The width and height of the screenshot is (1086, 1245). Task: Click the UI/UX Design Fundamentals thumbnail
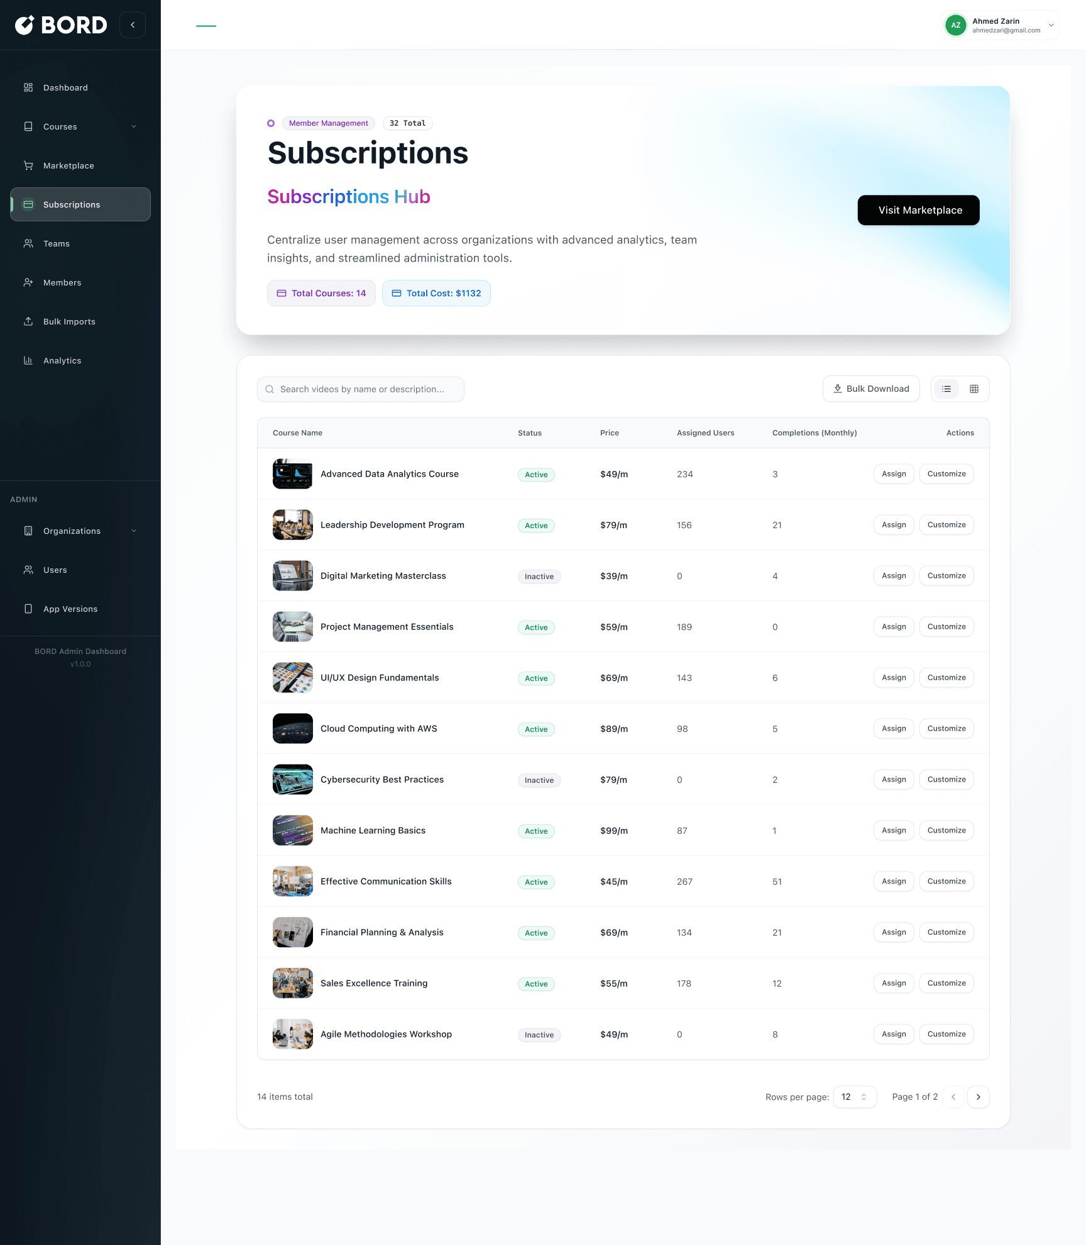pyautogui.click(x=293, y=678)
